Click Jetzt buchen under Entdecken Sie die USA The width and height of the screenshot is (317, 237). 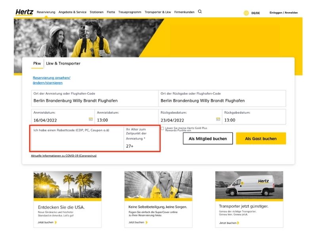coord(46,222)
